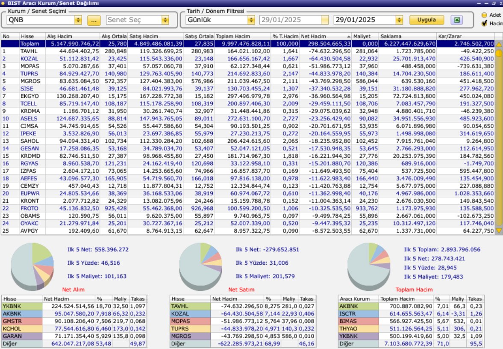
Task: Select the KOZAL row in main table
Action: pos(247,59)
